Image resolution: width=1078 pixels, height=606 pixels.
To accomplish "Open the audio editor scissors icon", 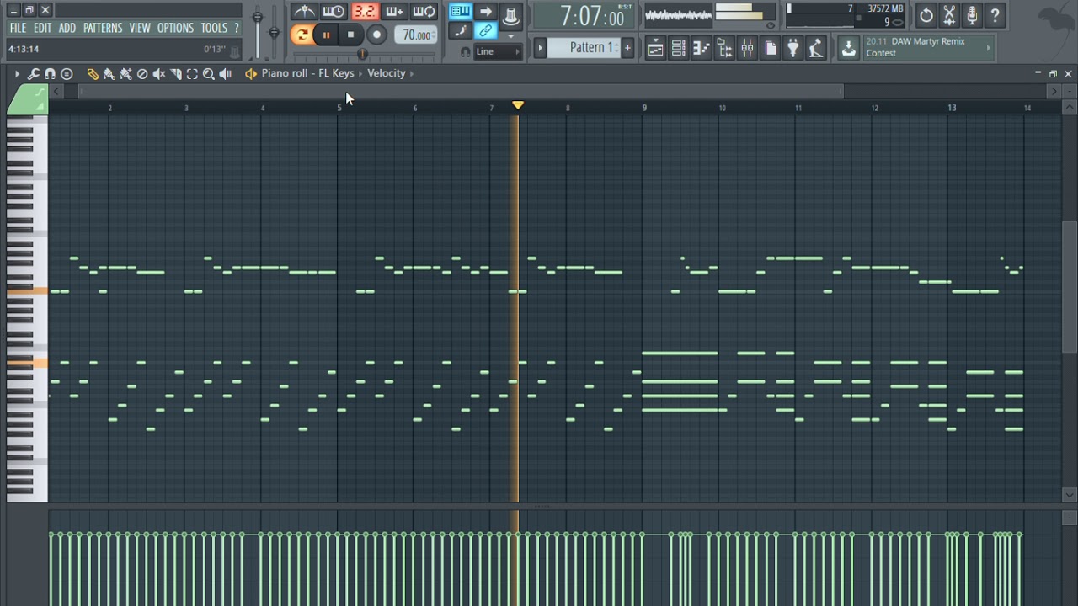I will (x=949, y=15).
